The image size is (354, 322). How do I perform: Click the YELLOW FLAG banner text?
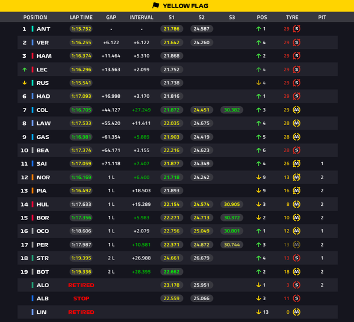coord(186,6)
